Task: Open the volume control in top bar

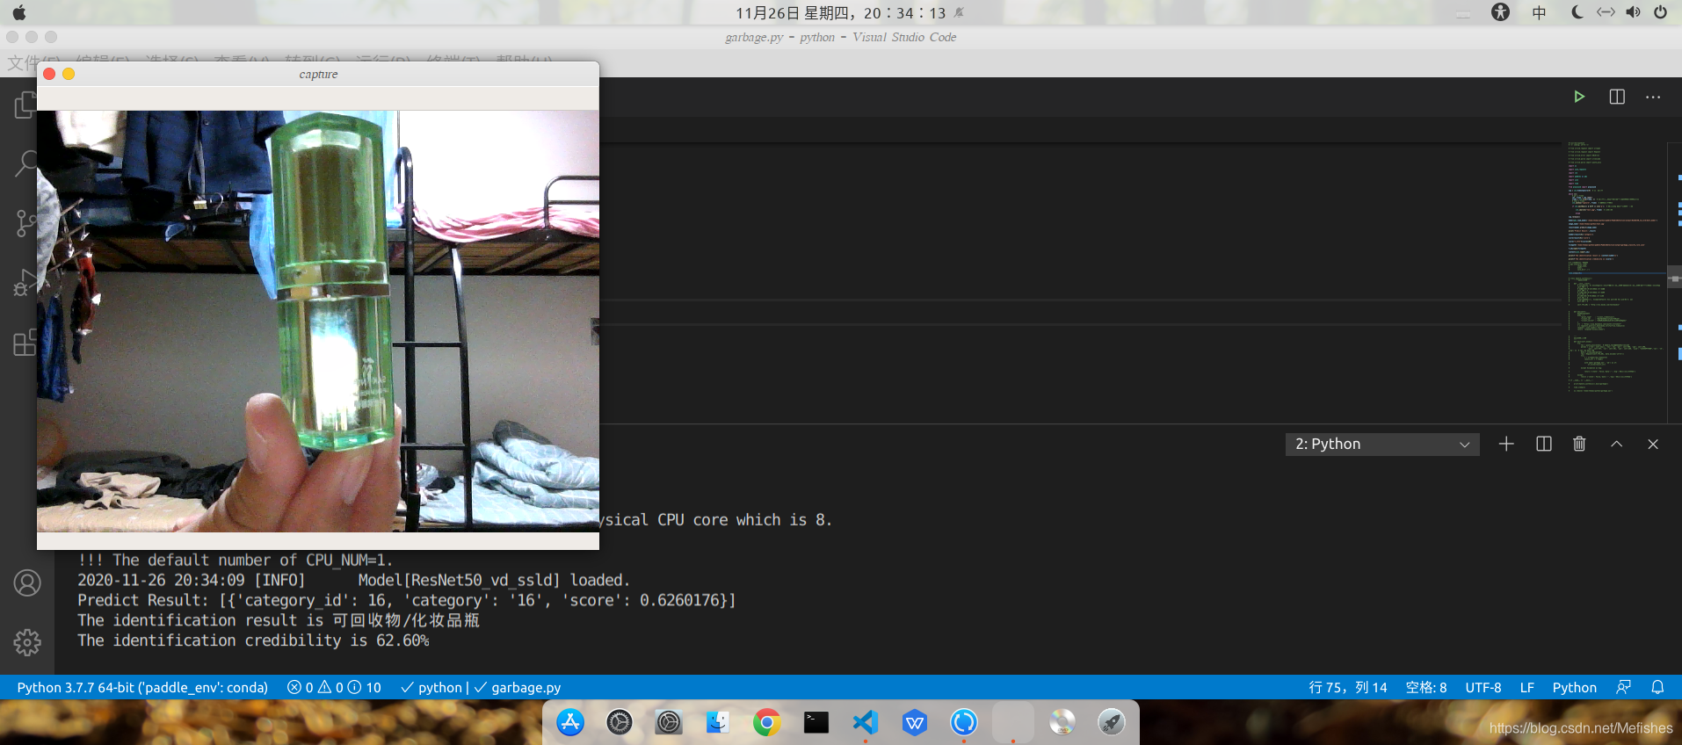Action: (1633, 12)
